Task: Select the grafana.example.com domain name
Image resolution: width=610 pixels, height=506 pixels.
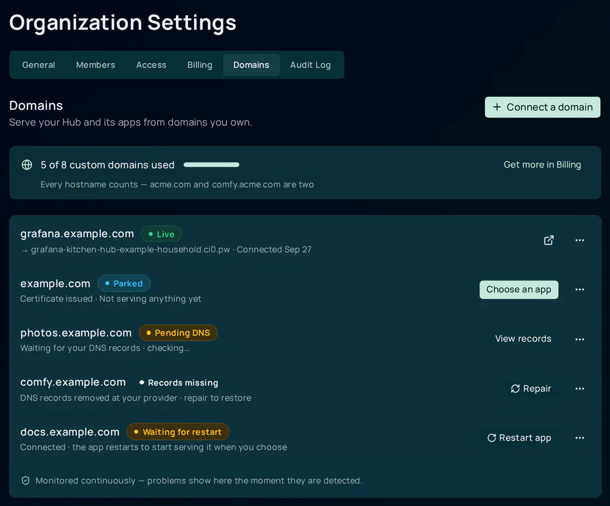Action: 77,234
